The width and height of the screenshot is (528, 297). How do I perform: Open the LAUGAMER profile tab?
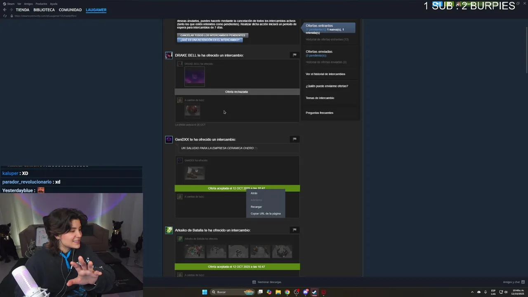(96, 10)
